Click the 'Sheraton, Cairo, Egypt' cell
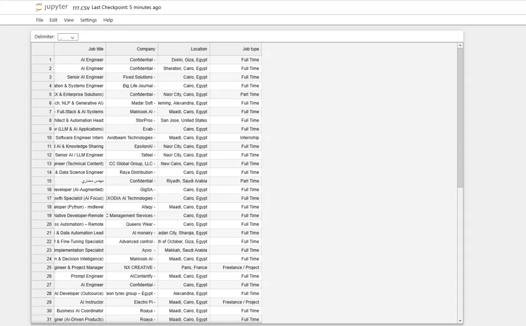The width and height of the screenshot is (526, 326). [184, 68]
